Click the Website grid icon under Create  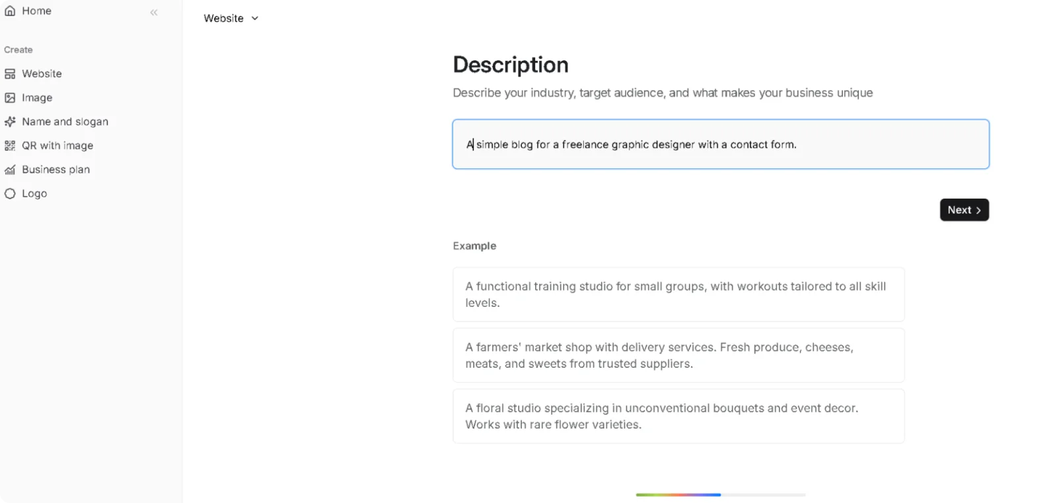pyautogui.click(x=9, y=73)
